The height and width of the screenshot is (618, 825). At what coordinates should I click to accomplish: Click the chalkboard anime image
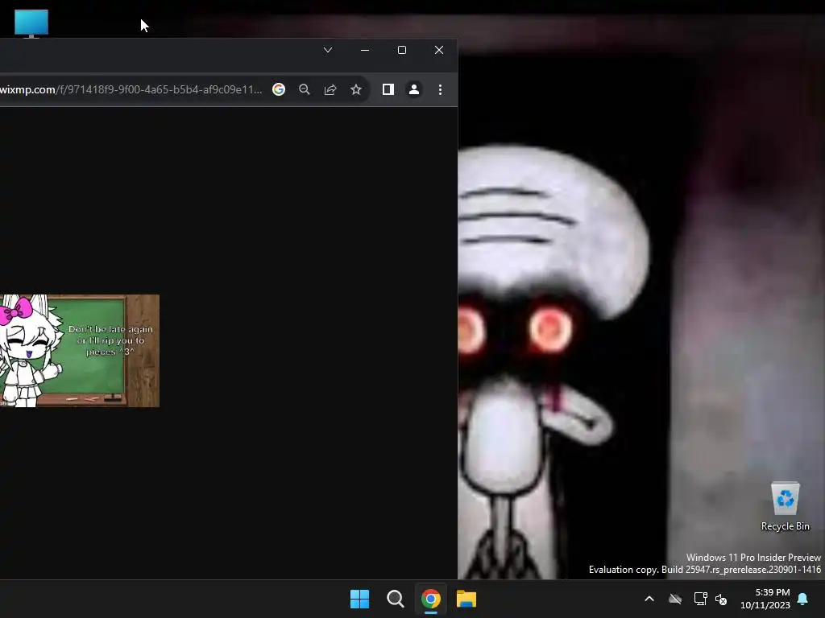80,351
